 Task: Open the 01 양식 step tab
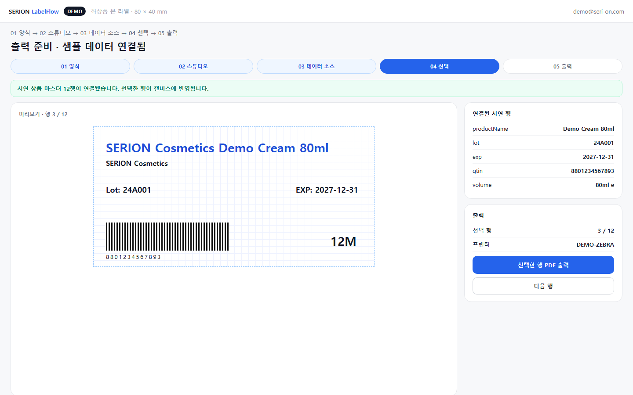click(x=70, y=66)
